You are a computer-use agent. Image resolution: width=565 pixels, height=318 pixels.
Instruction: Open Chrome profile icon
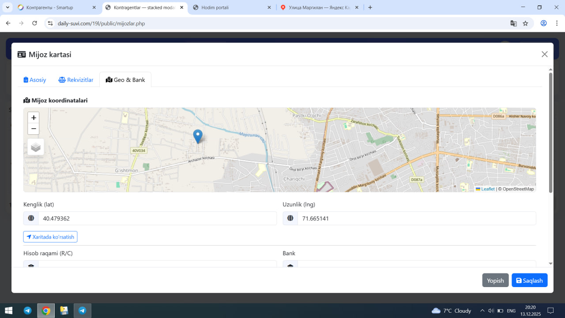(544, 23)
